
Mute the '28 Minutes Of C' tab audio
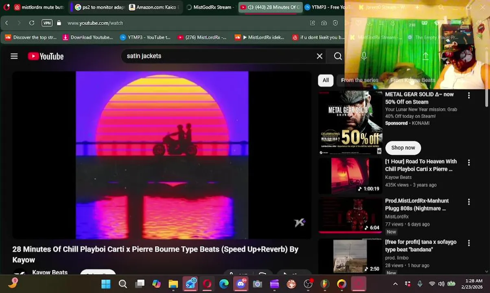[x=251, y=7]
